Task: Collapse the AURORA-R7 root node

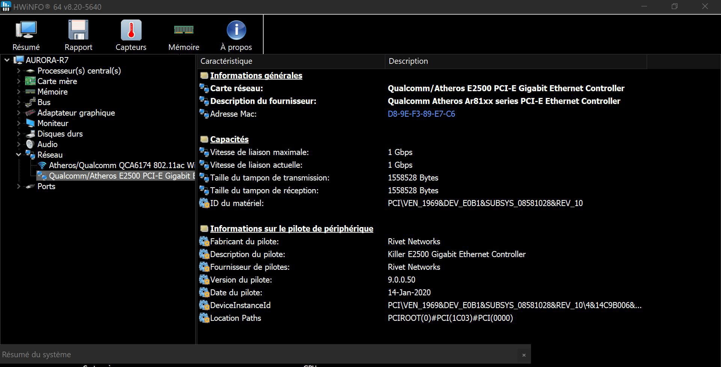Action: pyautogui.click(x=7, y=60)
